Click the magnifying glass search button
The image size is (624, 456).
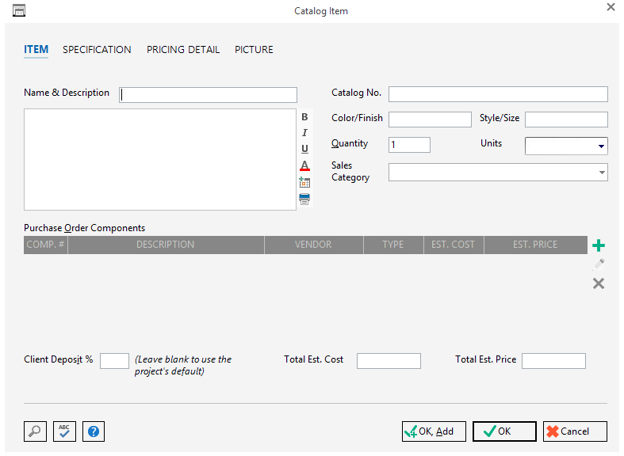point(35,431)
